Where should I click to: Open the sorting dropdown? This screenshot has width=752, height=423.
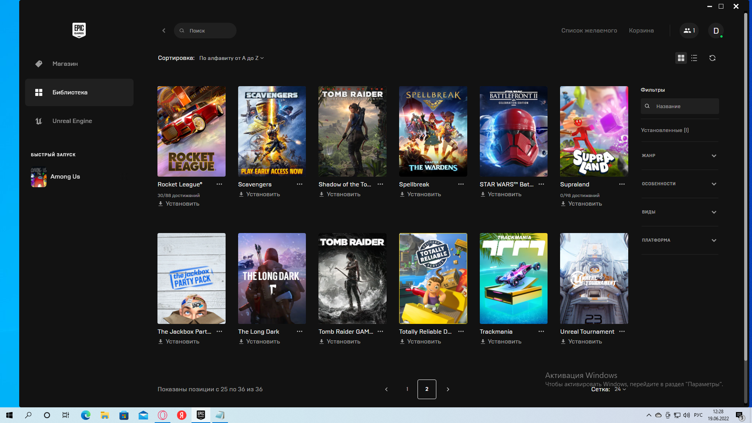[x=231, y=58]
